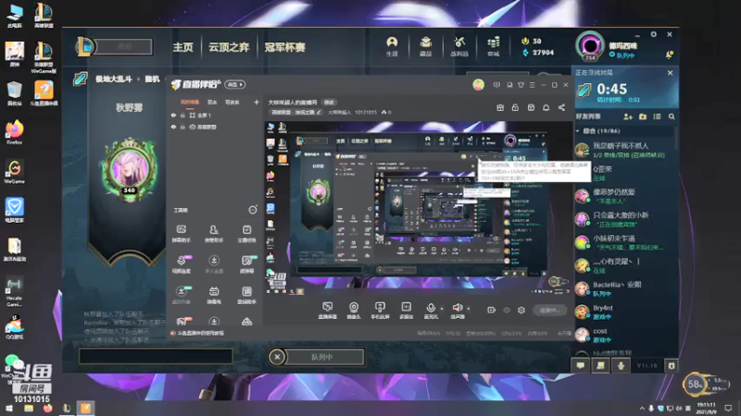Open the streaming app hamburger menu

pyautogui.click(x=532, y=85)
